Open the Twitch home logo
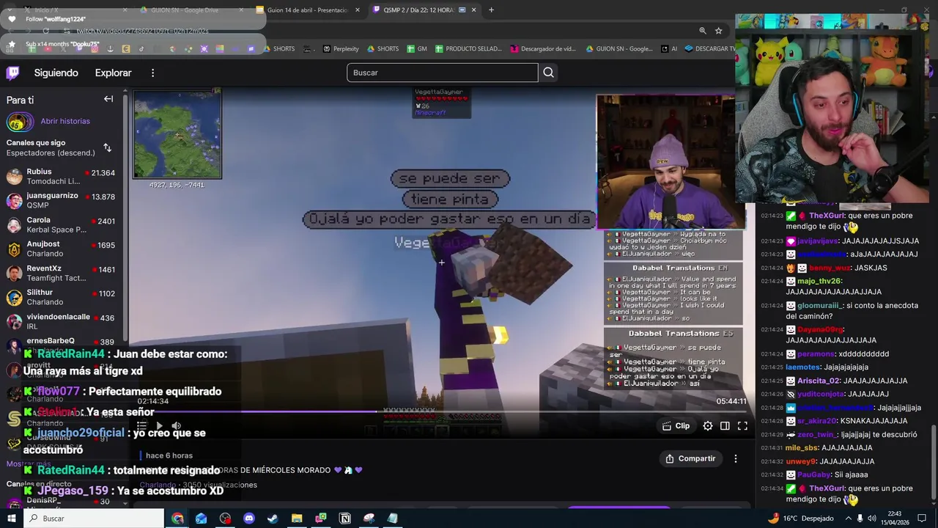This screenshot has height=528, width=938. tap(13, 73)
